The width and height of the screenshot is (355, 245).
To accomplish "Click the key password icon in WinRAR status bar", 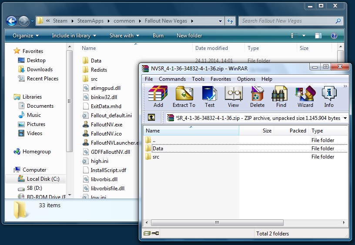I will coord(155,233).
